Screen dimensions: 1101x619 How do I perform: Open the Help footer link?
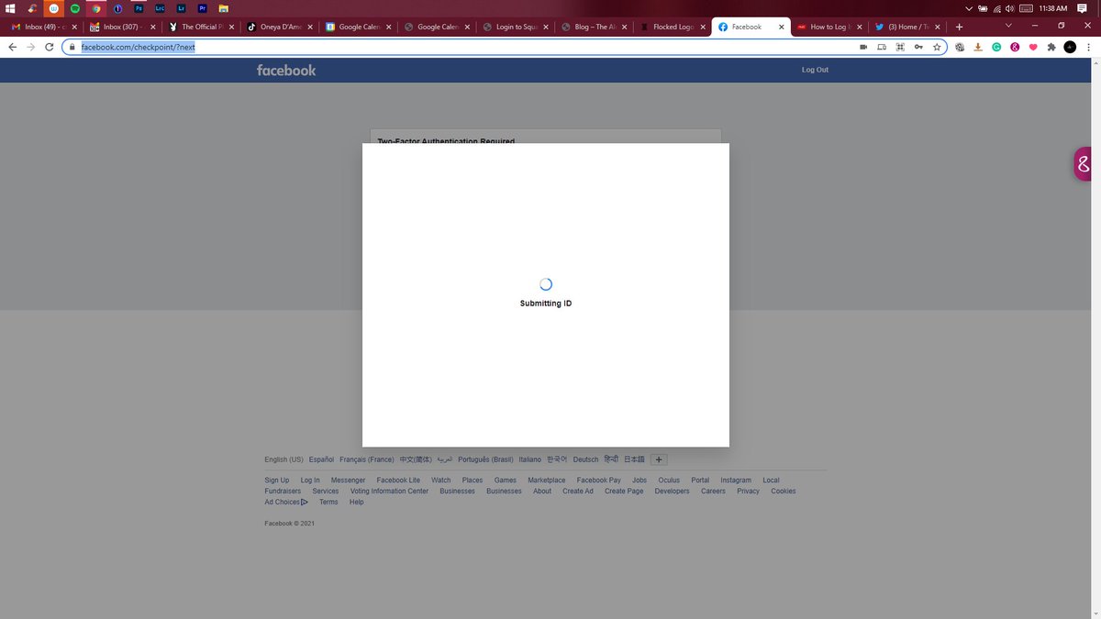(x=356, y=503)
